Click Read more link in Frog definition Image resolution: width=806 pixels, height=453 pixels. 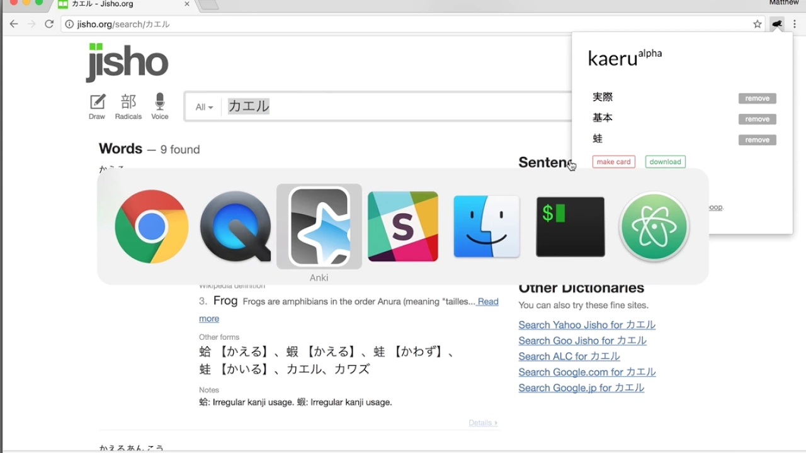click(488, 301)
